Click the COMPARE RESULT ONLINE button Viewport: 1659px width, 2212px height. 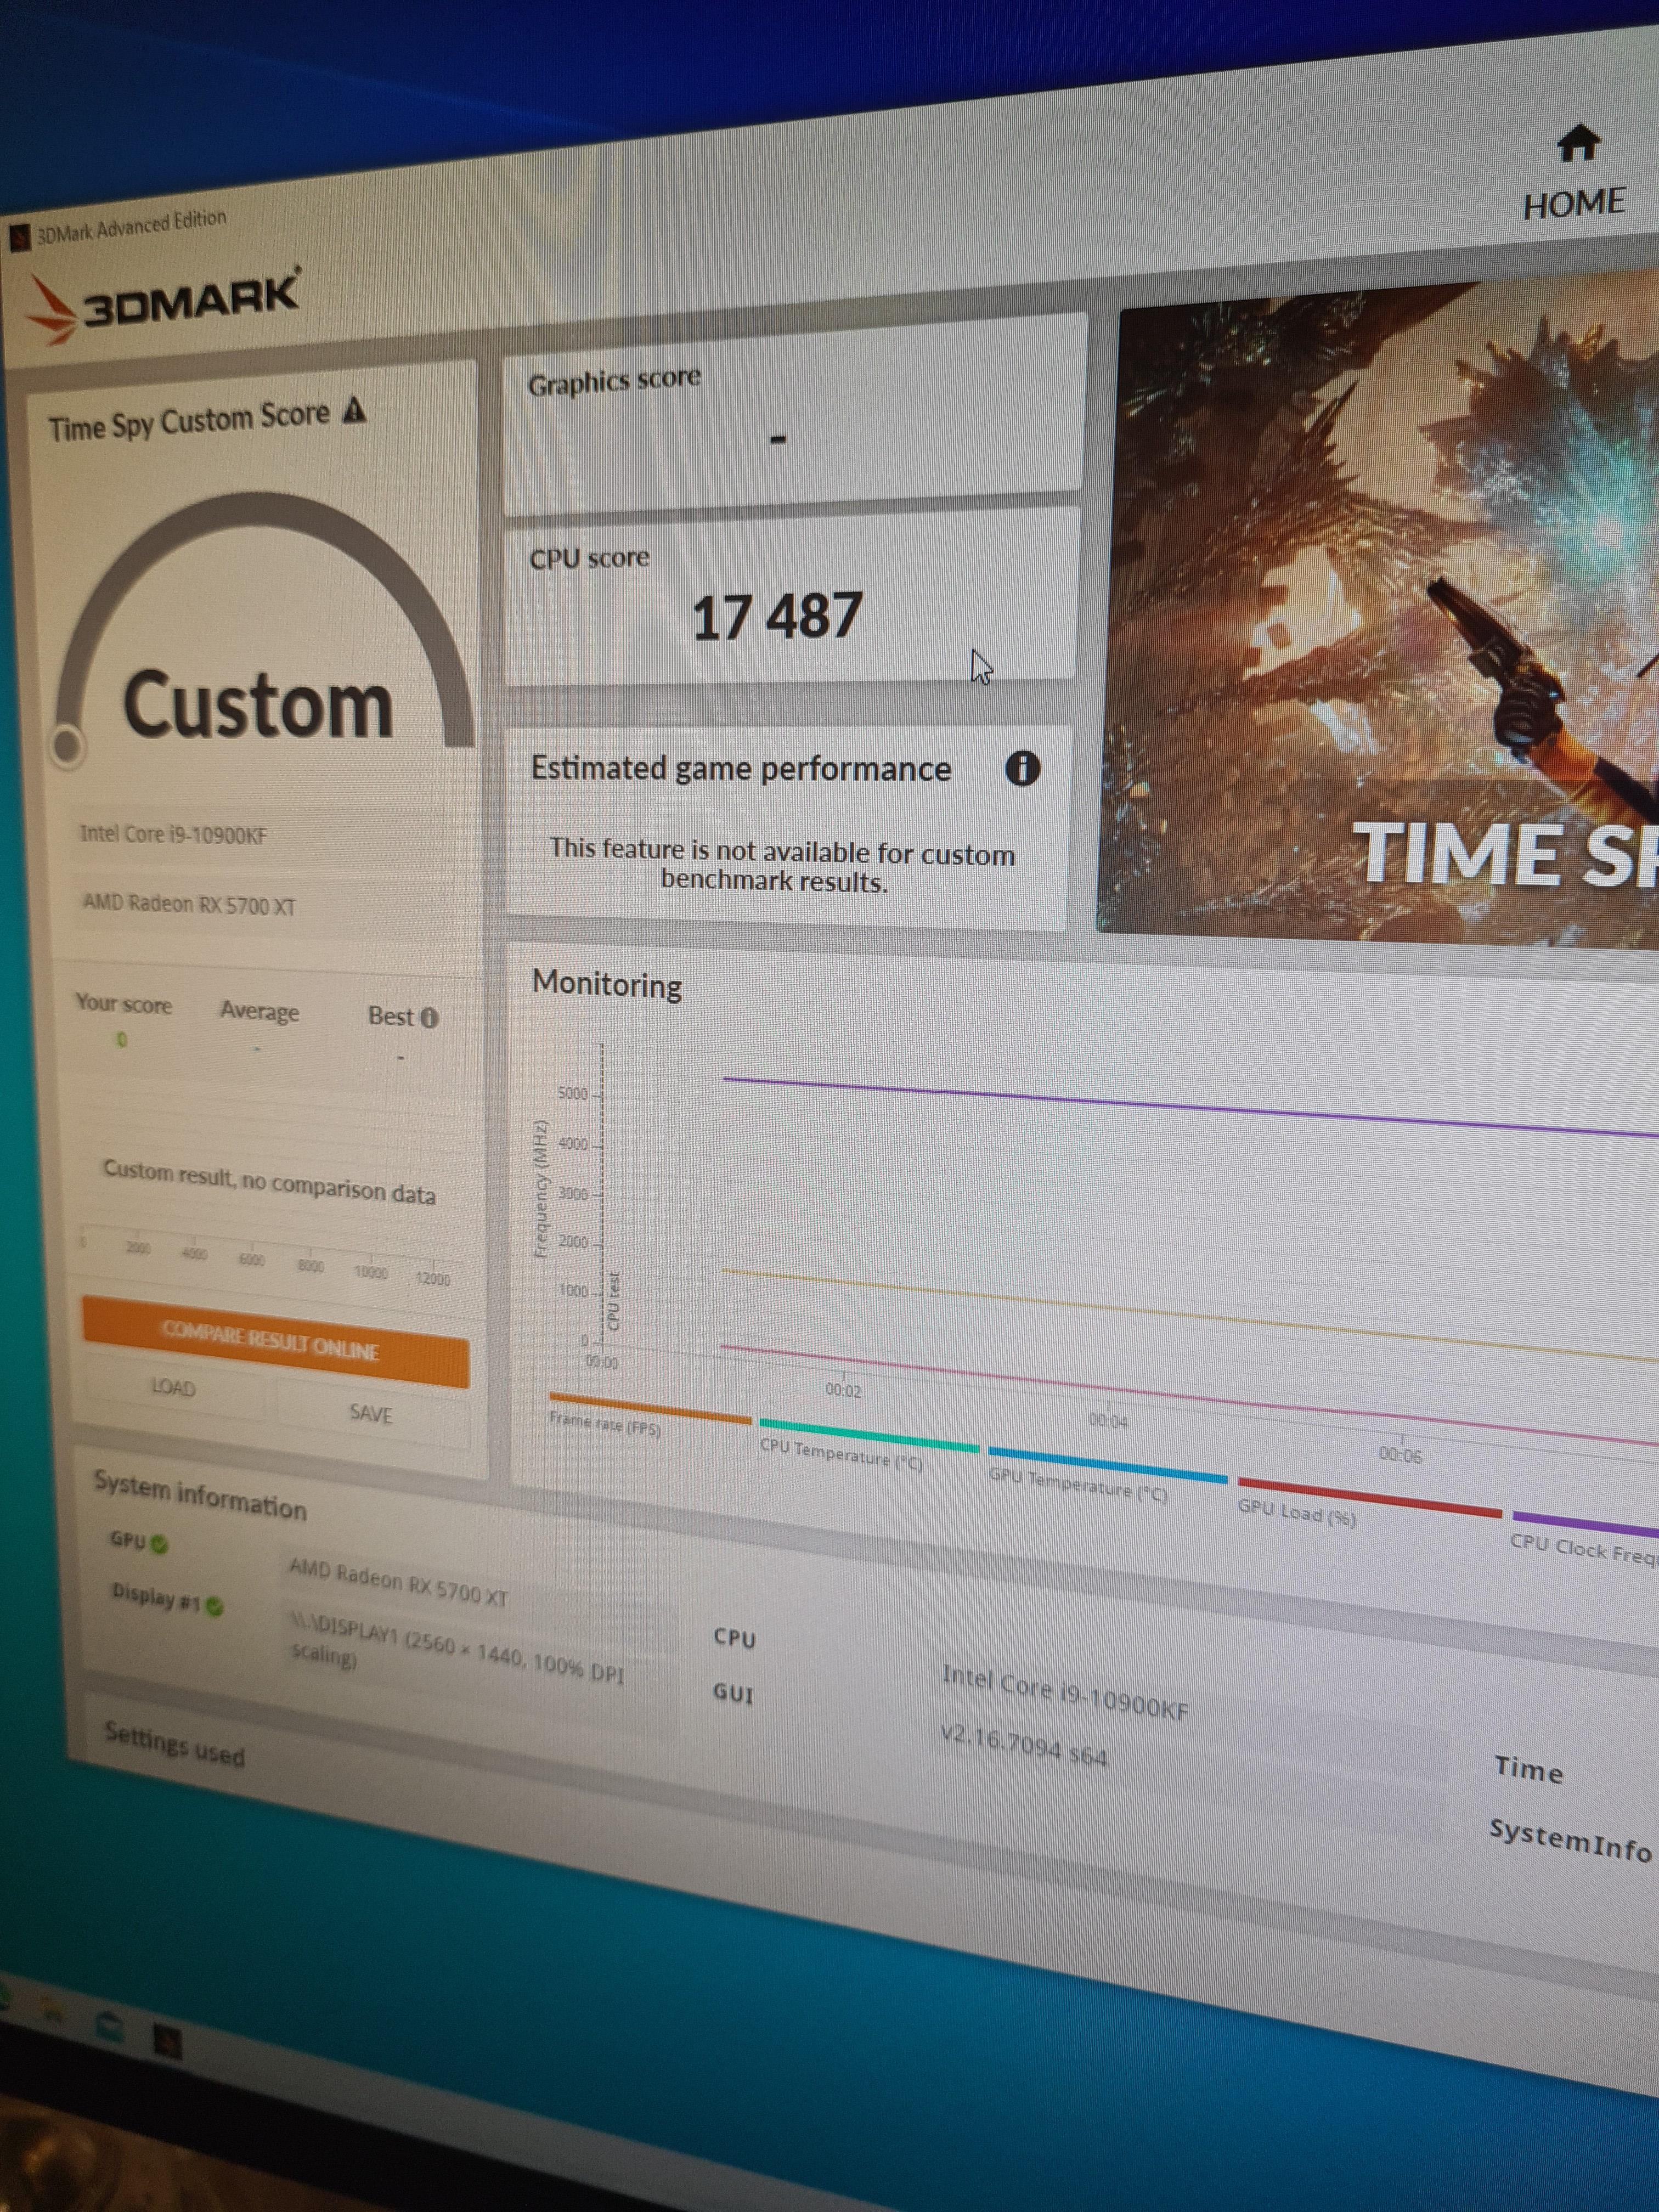(x=274, y=1342)
